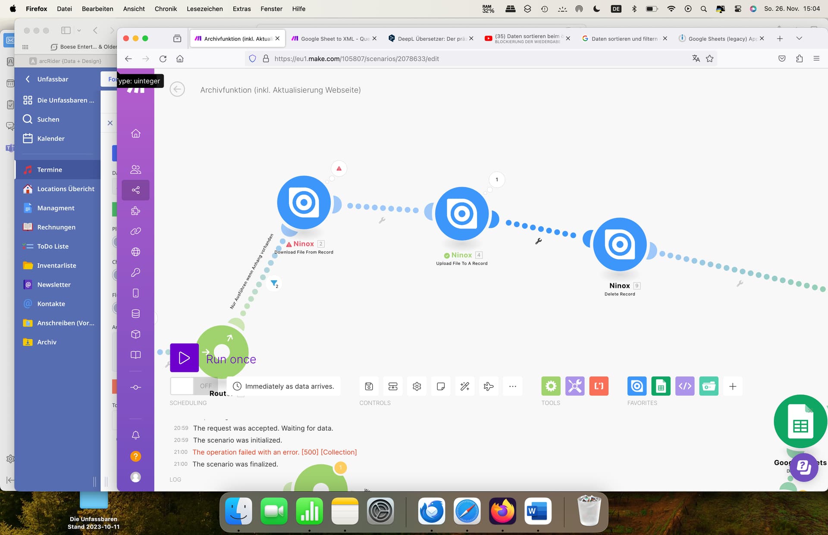Click the auto-align magic wand icon
Viewport: 828px width, 535px height.
(x=464, y=386)
